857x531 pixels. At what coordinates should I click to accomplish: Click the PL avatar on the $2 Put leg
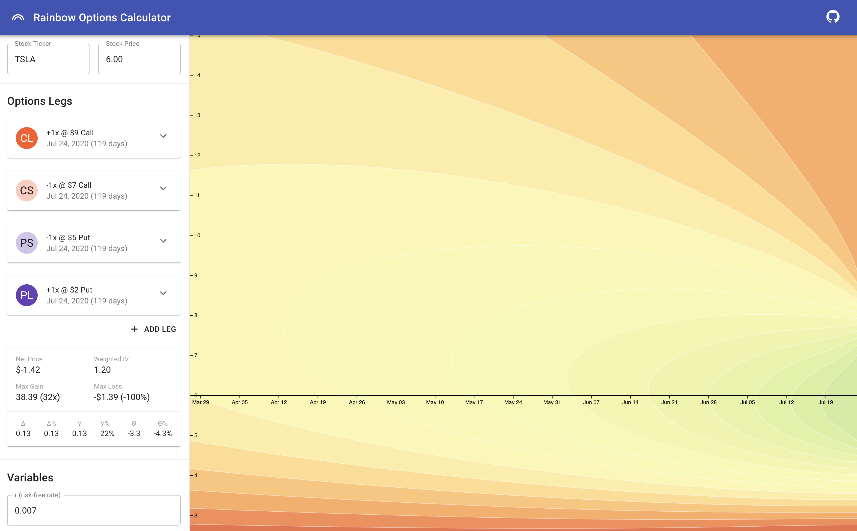tap(26, 295)
